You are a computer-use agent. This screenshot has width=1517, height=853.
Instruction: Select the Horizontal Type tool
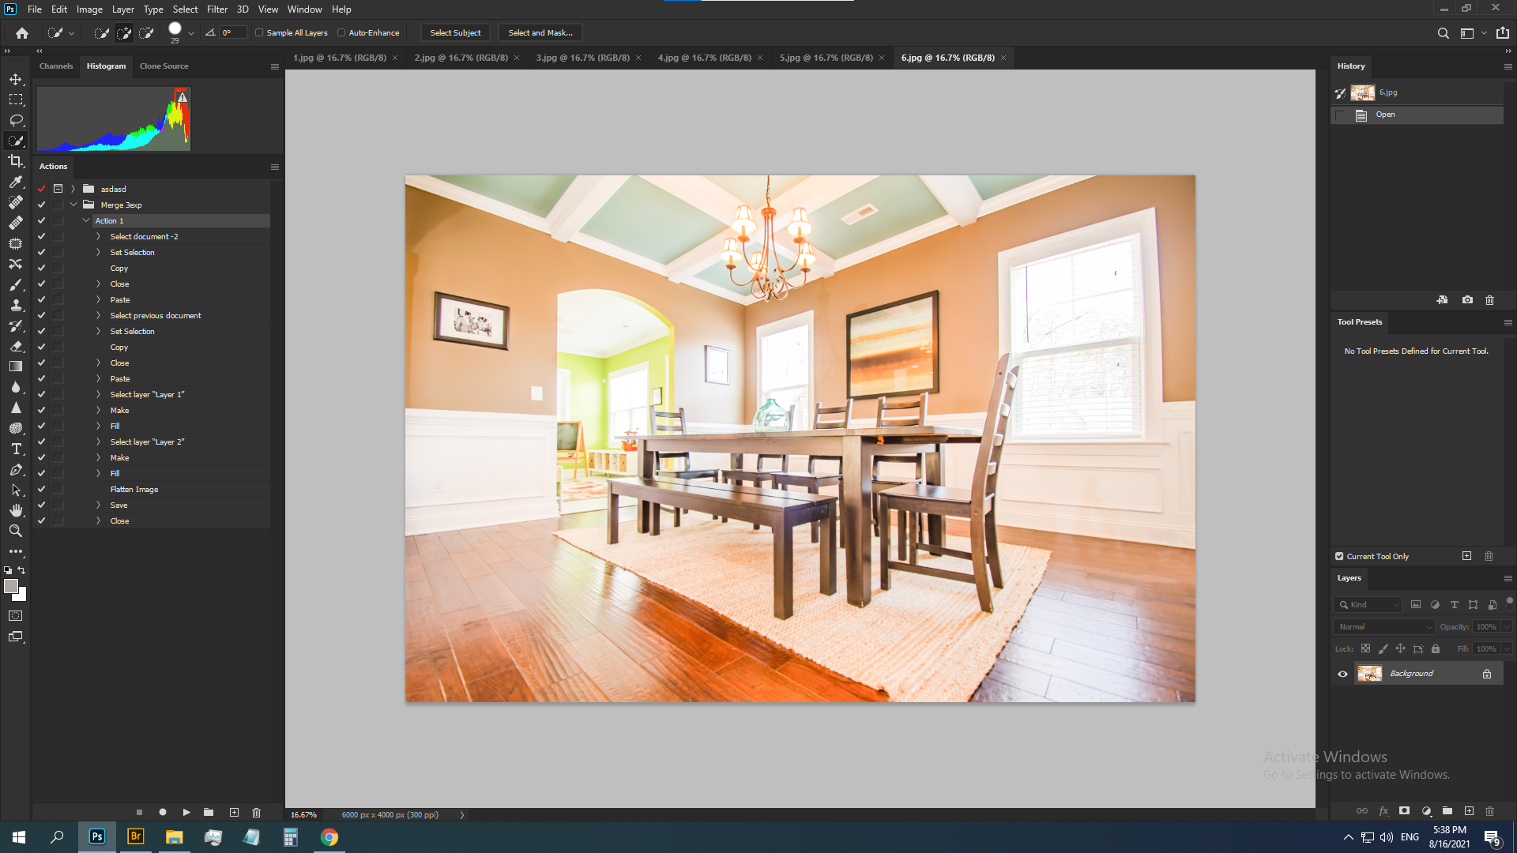16,449
